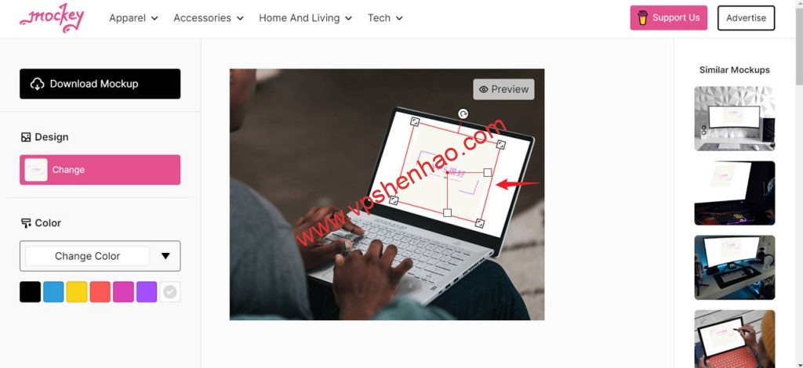Click the bottom-edge square stretch handle
The height and width of the screenshot is (368, 803).
pyautogui.click(x=447, y=212)
